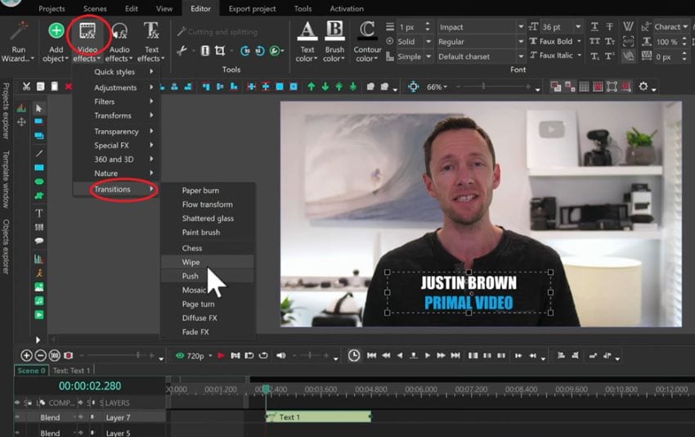Click the red Delete X icon
The width and height of the screenshot is (695, 437).
[x=68, y=87]
